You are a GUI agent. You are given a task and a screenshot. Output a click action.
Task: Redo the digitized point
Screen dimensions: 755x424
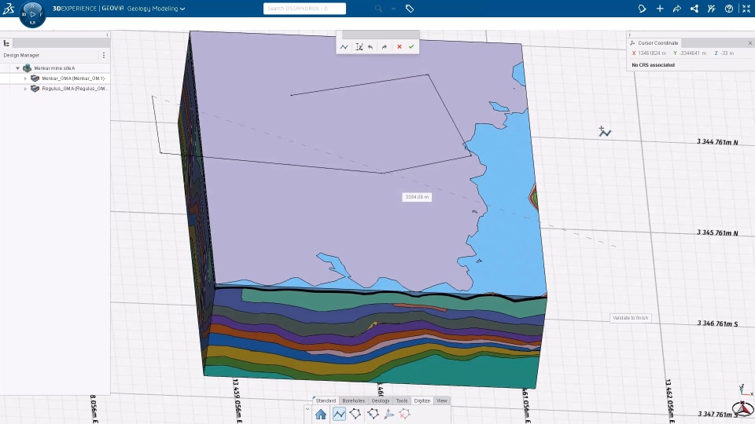point(385,46)
